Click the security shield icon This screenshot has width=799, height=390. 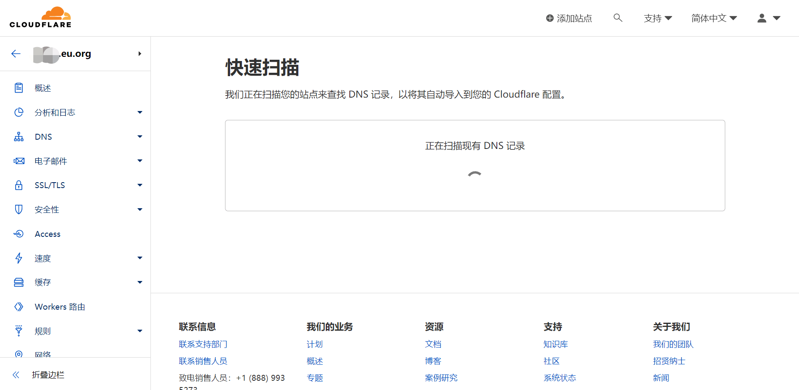19,210
